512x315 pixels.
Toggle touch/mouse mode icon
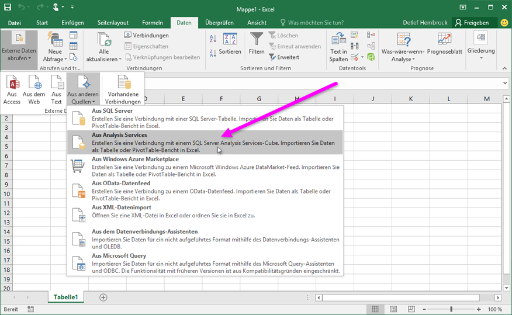coord(56,7)
